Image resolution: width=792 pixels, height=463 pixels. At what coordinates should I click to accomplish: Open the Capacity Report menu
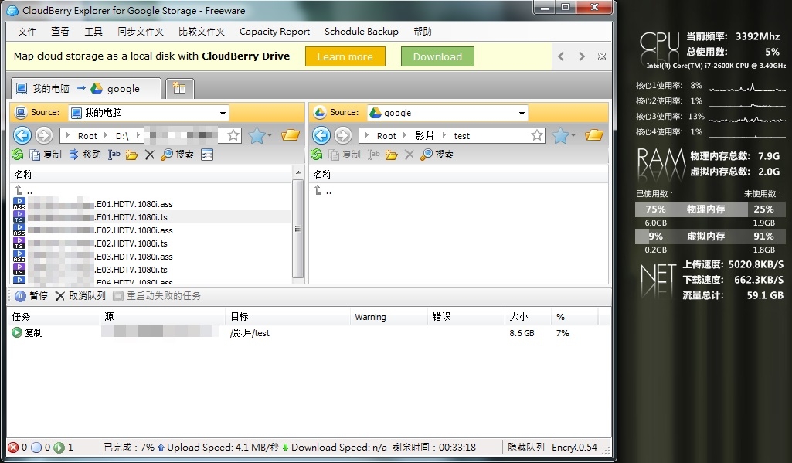[x=274, y=32]
